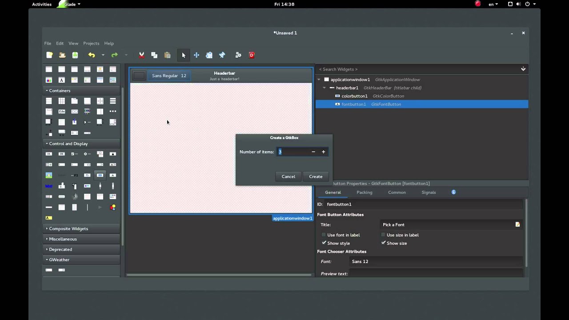Uncheck the Show size checkbox

[x=383, y=243]
